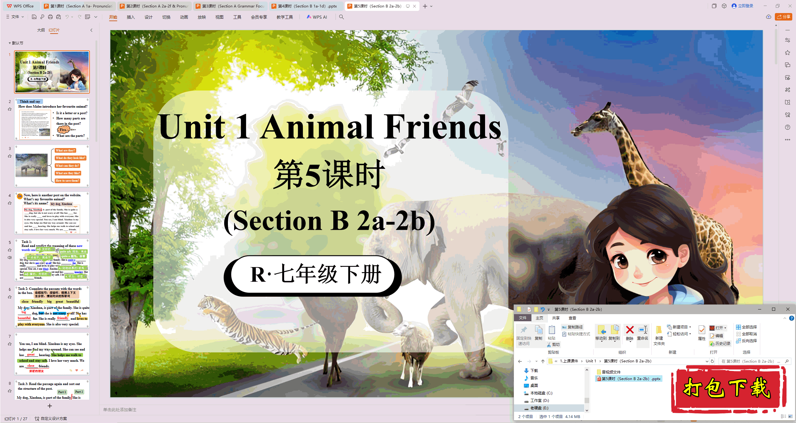Click the Print icon in WPS toolbar
This screenshot has height=423, width=796.
[x=50, y=17]
